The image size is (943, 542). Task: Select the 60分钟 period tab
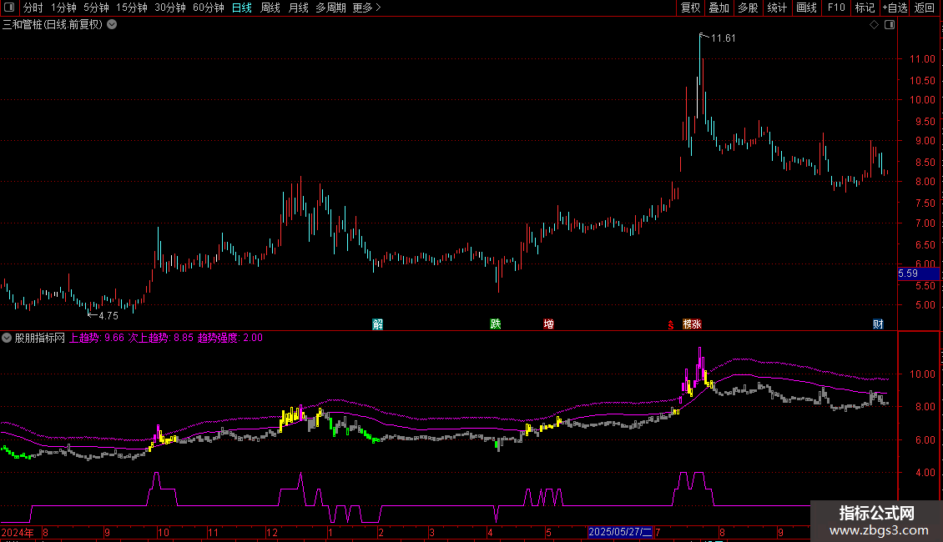208,8
